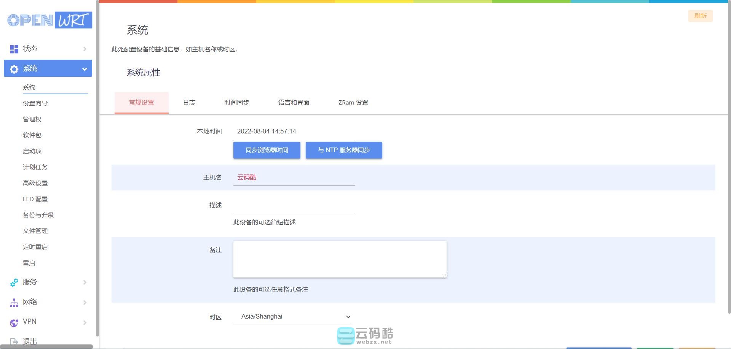Click the 网络 topology icon
This screenshot has height=349, width=731.
click(14, 303)
